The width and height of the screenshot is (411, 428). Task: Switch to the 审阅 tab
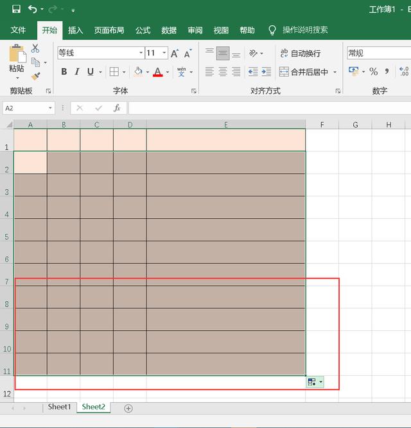(195, 30)
